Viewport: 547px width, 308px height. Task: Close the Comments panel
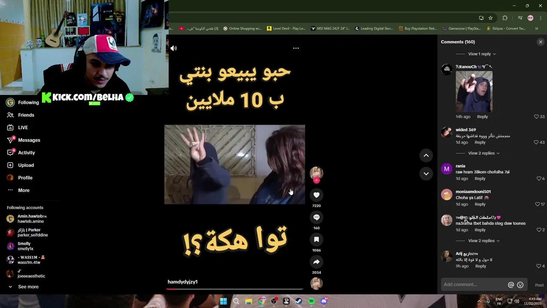click(x=541, y=42)
